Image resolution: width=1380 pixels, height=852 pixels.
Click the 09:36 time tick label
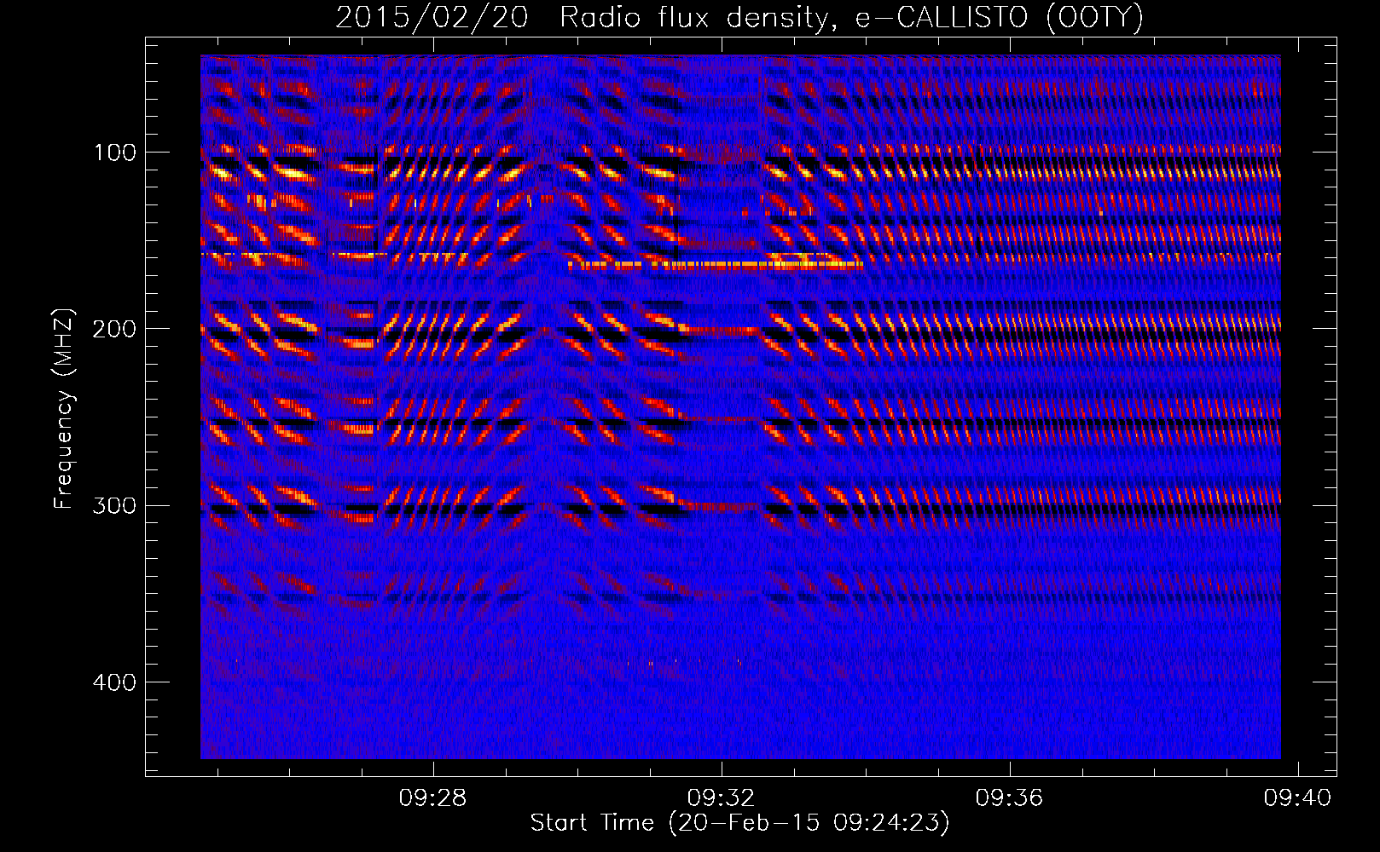[1009, 797]
